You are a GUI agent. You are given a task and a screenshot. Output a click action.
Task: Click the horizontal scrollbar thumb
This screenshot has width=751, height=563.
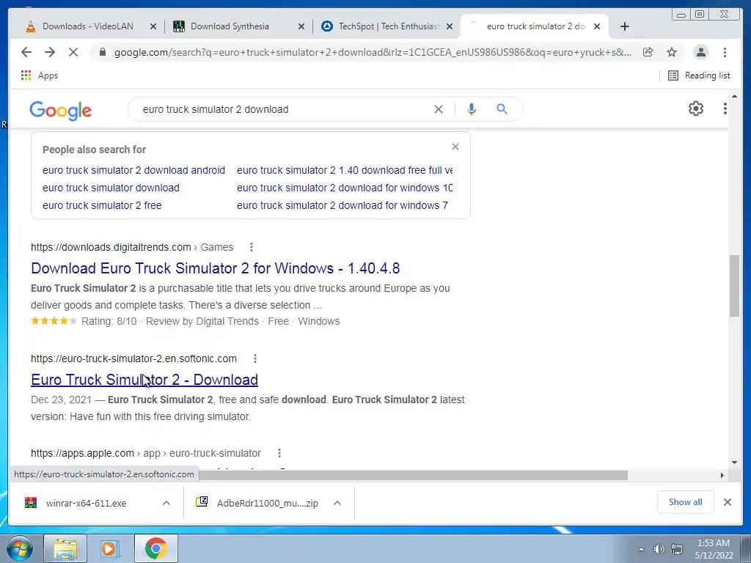pos(414,475)
